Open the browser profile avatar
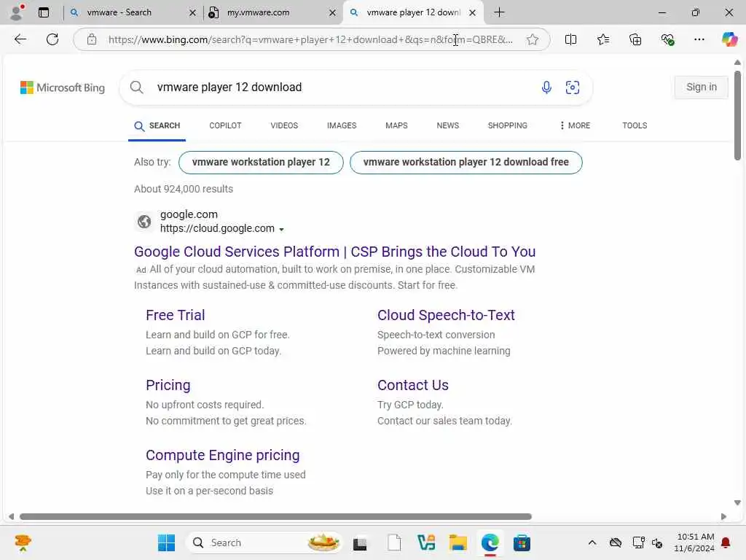 point(17,12)
